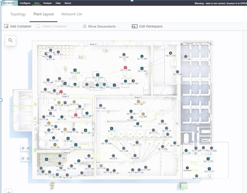
Task: Select device node 10.1.1.49
Action: pyautogui.click(x=186, y=150)
